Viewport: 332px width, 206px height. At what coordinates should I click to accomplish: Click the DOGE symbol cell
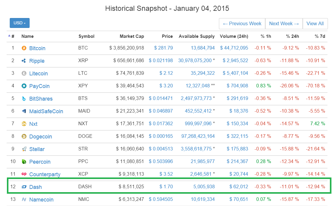pyautogui.click(x=85, y=136)
